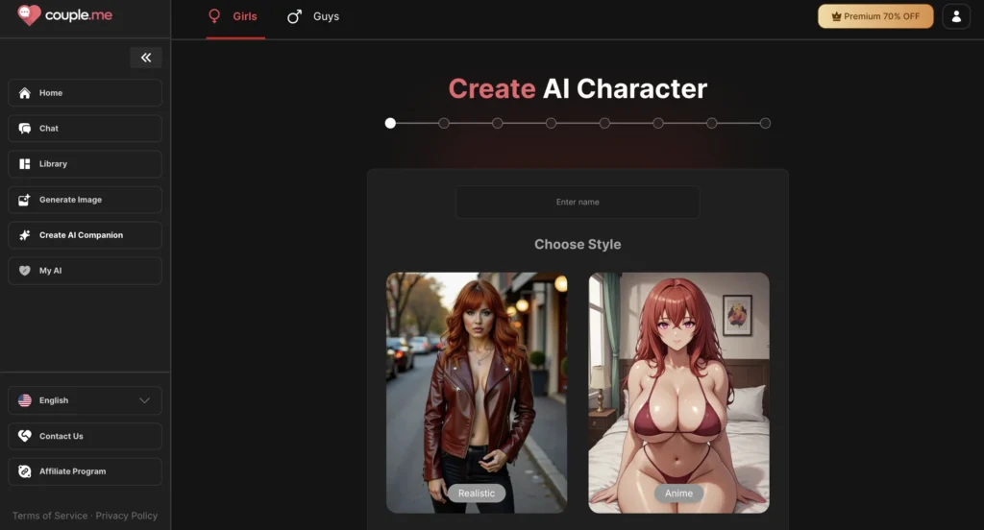Open the user profile icon

956,16
